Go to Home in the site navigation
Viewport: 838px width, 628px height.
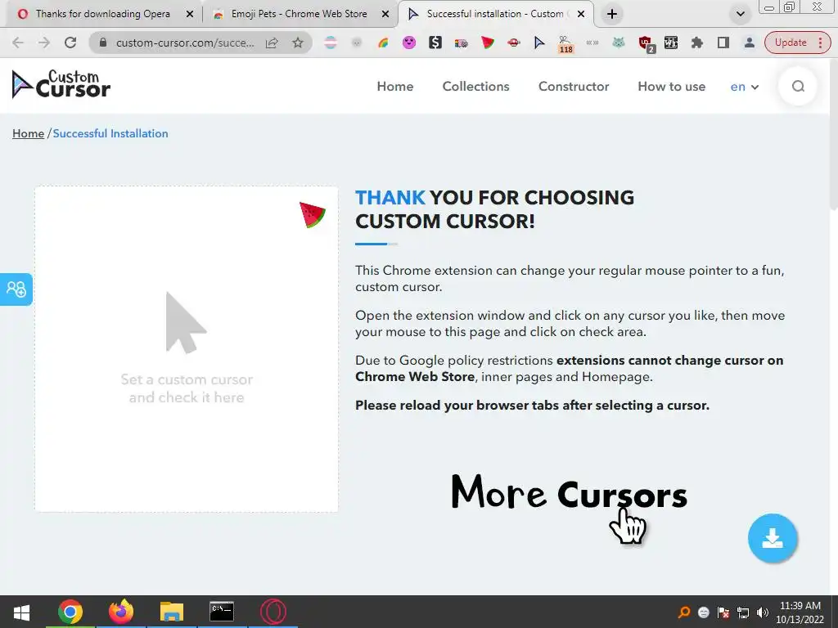coord(395,87)
